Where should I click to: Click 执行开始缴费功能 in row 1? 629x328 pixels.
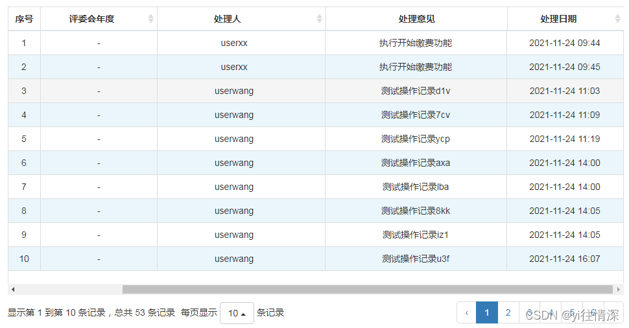coord(416,43)
